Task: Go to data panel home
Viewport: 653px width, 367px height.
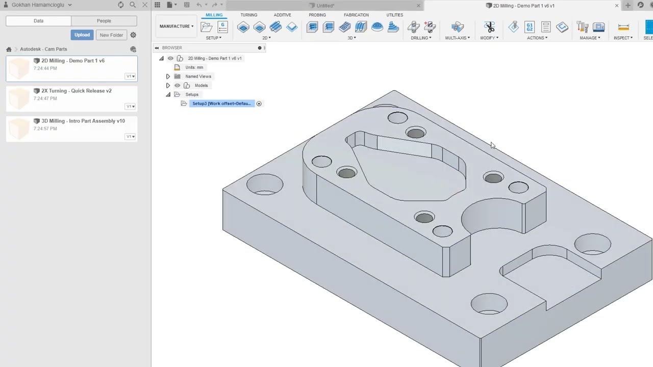Action: pos(9,49)
